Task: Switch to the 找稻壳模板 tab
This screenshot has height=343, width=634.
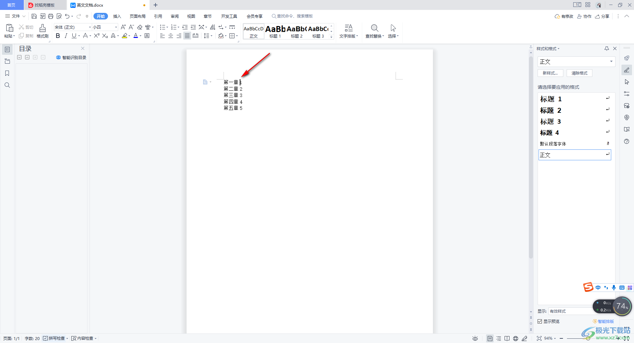Action: [x=45, y=5]
